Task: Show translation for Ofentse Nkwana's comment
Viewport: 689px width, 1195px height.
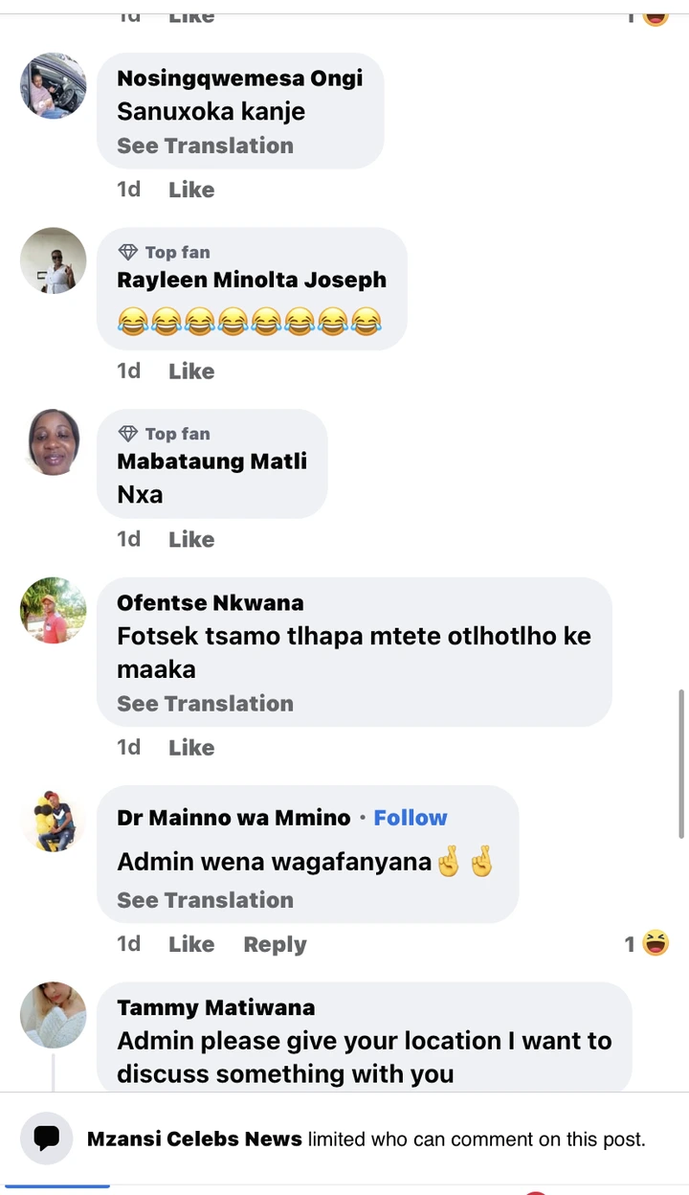Action: (205, 704)
